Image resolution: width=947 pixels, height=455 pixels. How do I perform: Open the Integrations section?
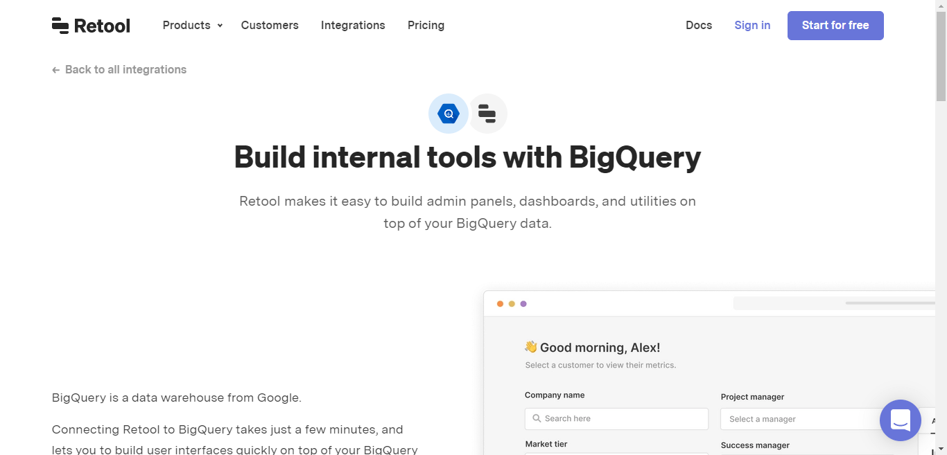353,25
